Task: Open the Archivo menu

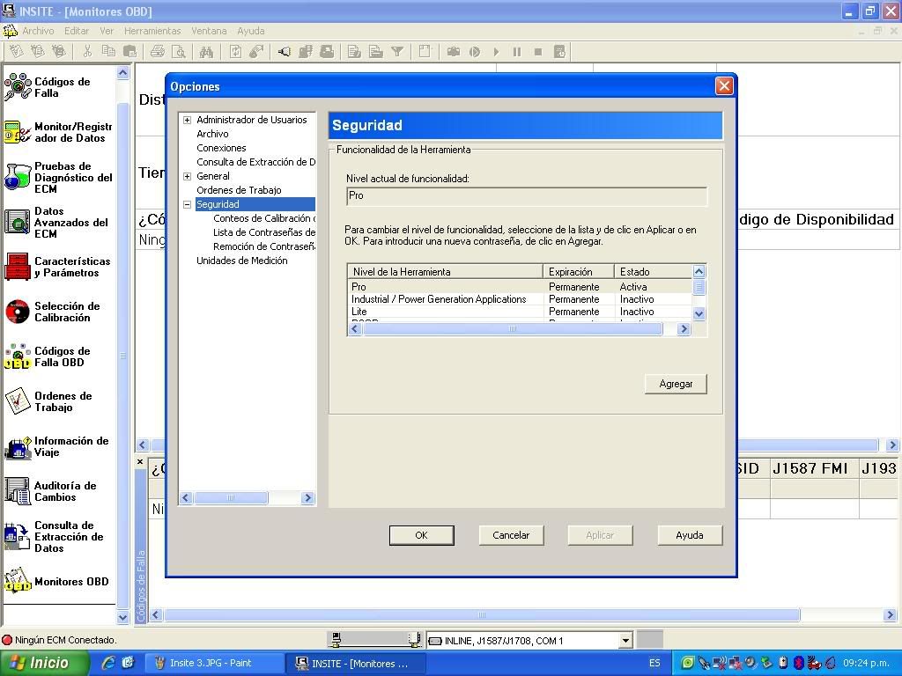Action: (38, 31)
